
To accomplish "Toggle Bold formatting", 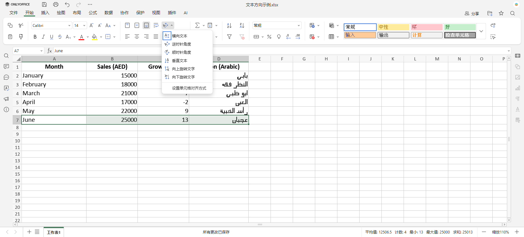I will tap(35, 37).
